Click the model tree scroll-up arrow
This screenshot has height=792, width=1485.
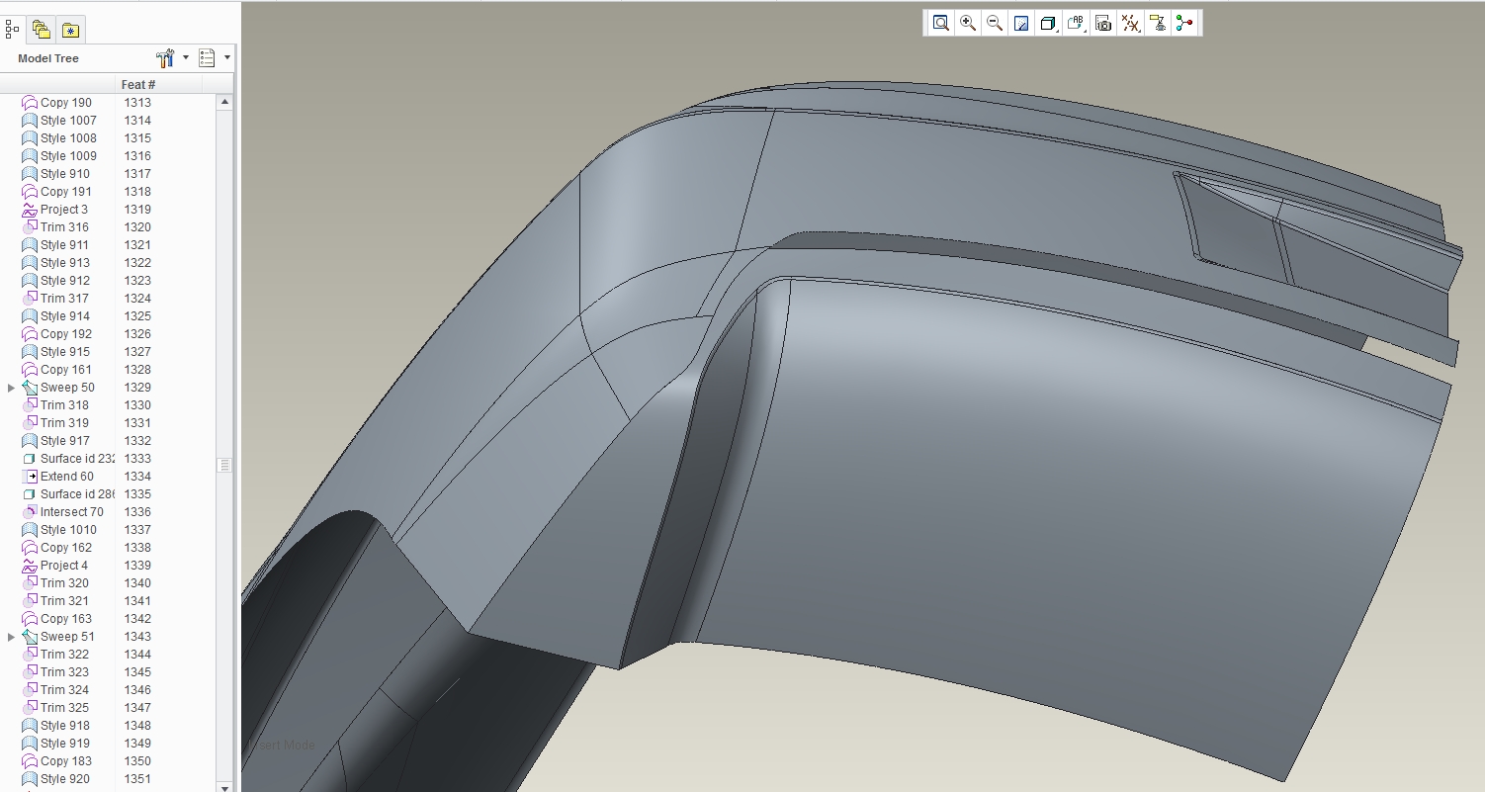click(x=224, y=102)
